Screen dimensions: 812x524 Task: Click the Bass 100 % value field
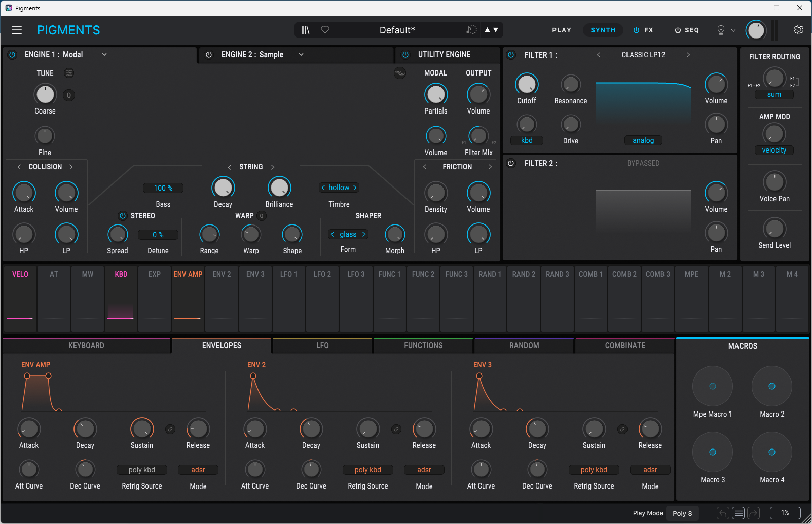tap(163, 188)
